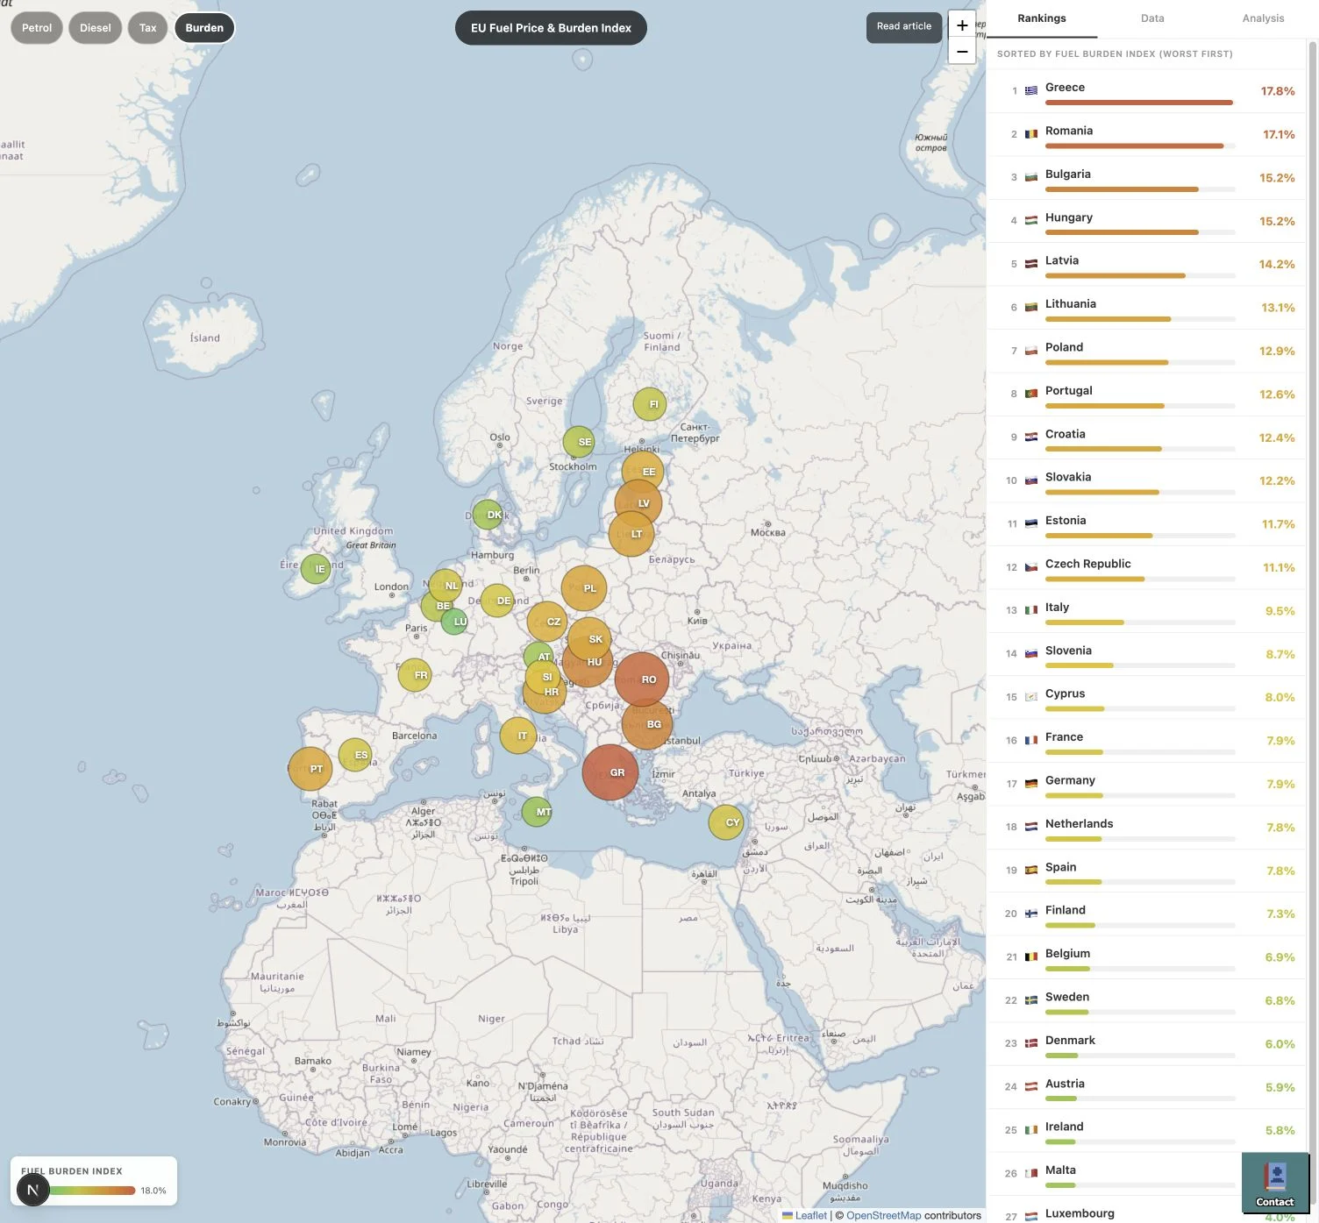Click the PT map marker
This screenshot has width=1319, height=1223.
point(310,769)
